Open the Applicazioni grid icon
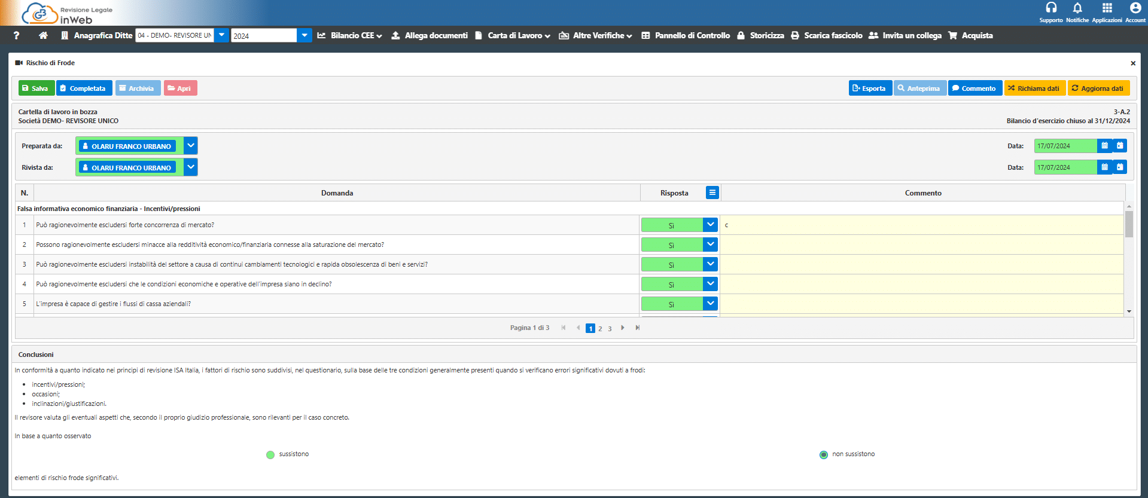Viewport: 1148px width, 498px height. tap(1107, 8)
